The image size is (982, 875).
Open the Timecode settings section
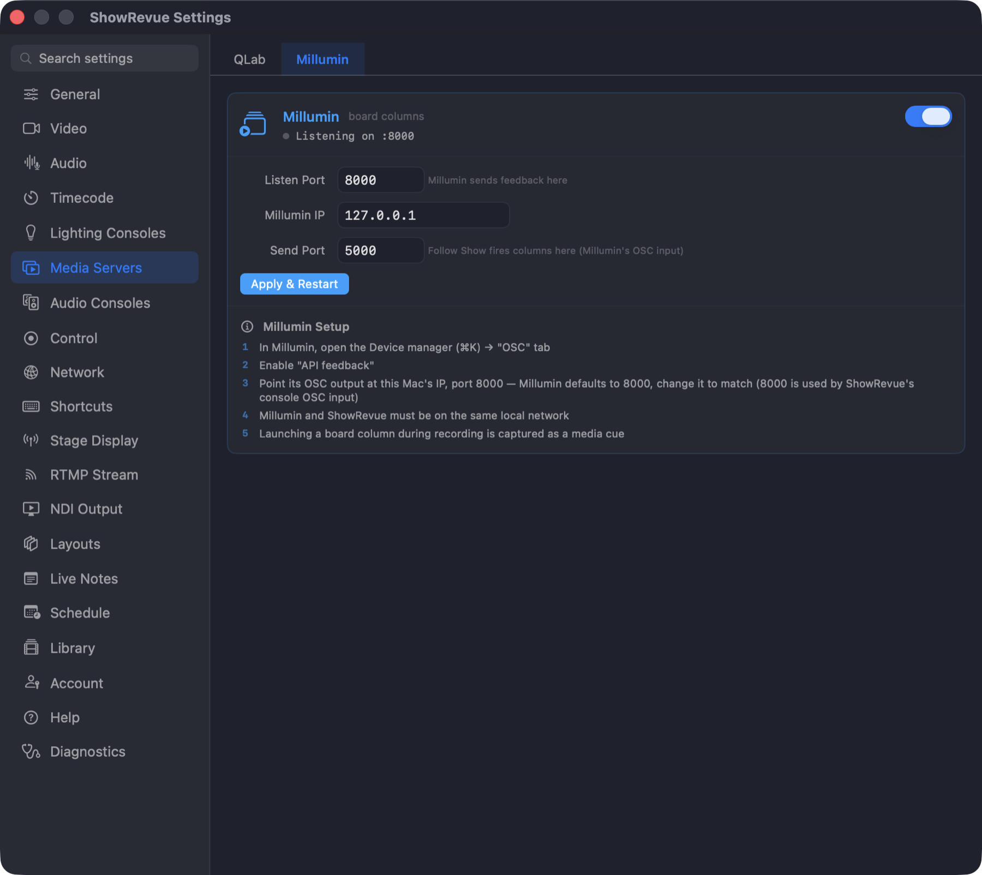pyautogui.click(x=104, y=198)
